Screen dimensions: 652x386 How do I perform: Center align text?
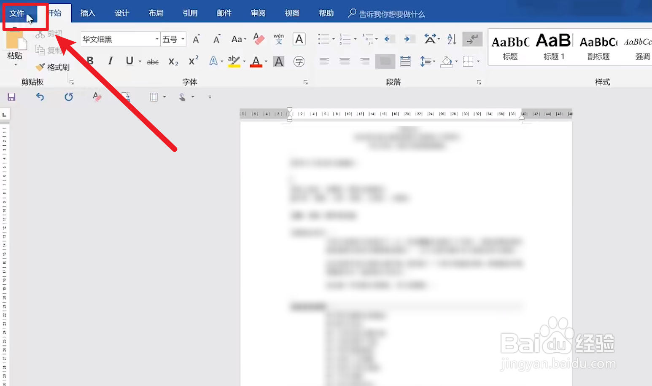(345, 62)
